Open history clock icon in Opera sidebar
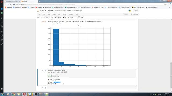 click(2, 44)
